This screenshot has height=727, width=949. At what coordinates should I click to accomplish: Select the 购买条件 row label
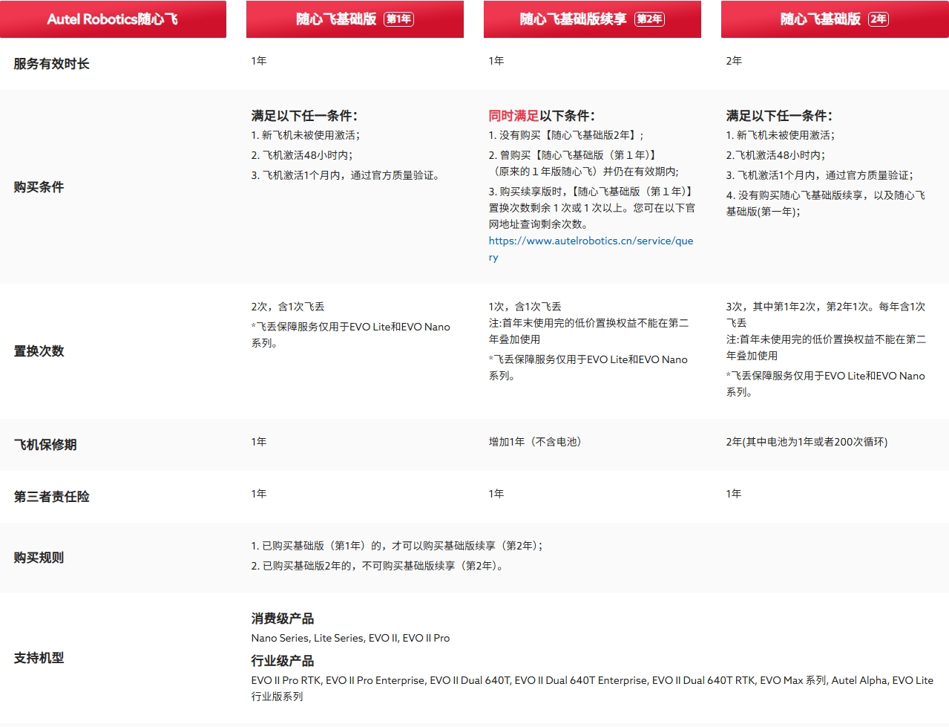[39, 187]
